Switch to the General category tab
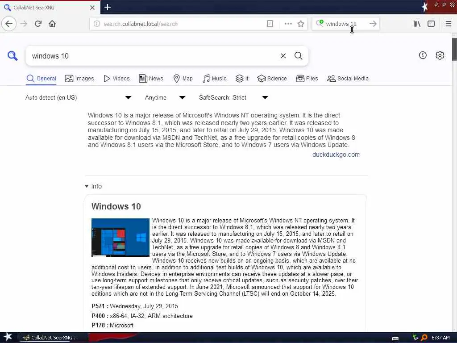The image size is (457, 343). 41,79
